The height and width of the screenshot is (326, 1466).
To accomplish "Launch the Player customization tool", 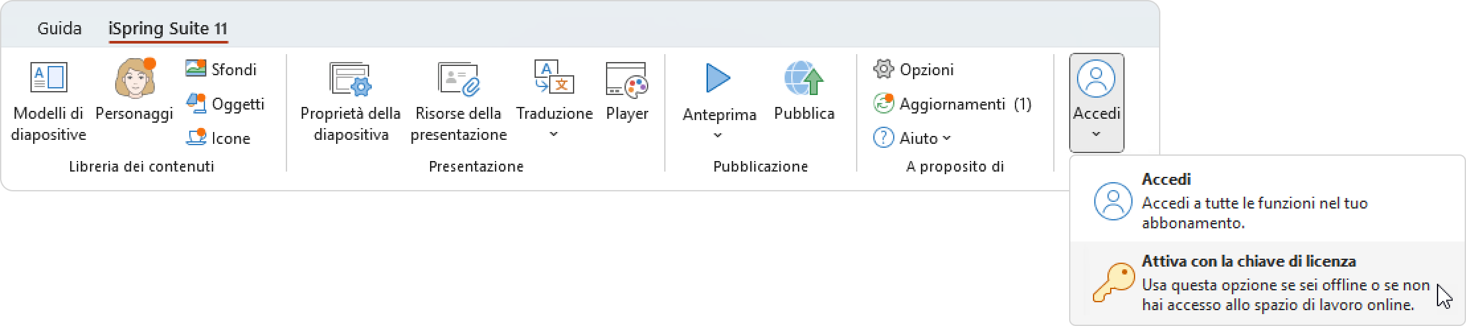I will [626, 92].
